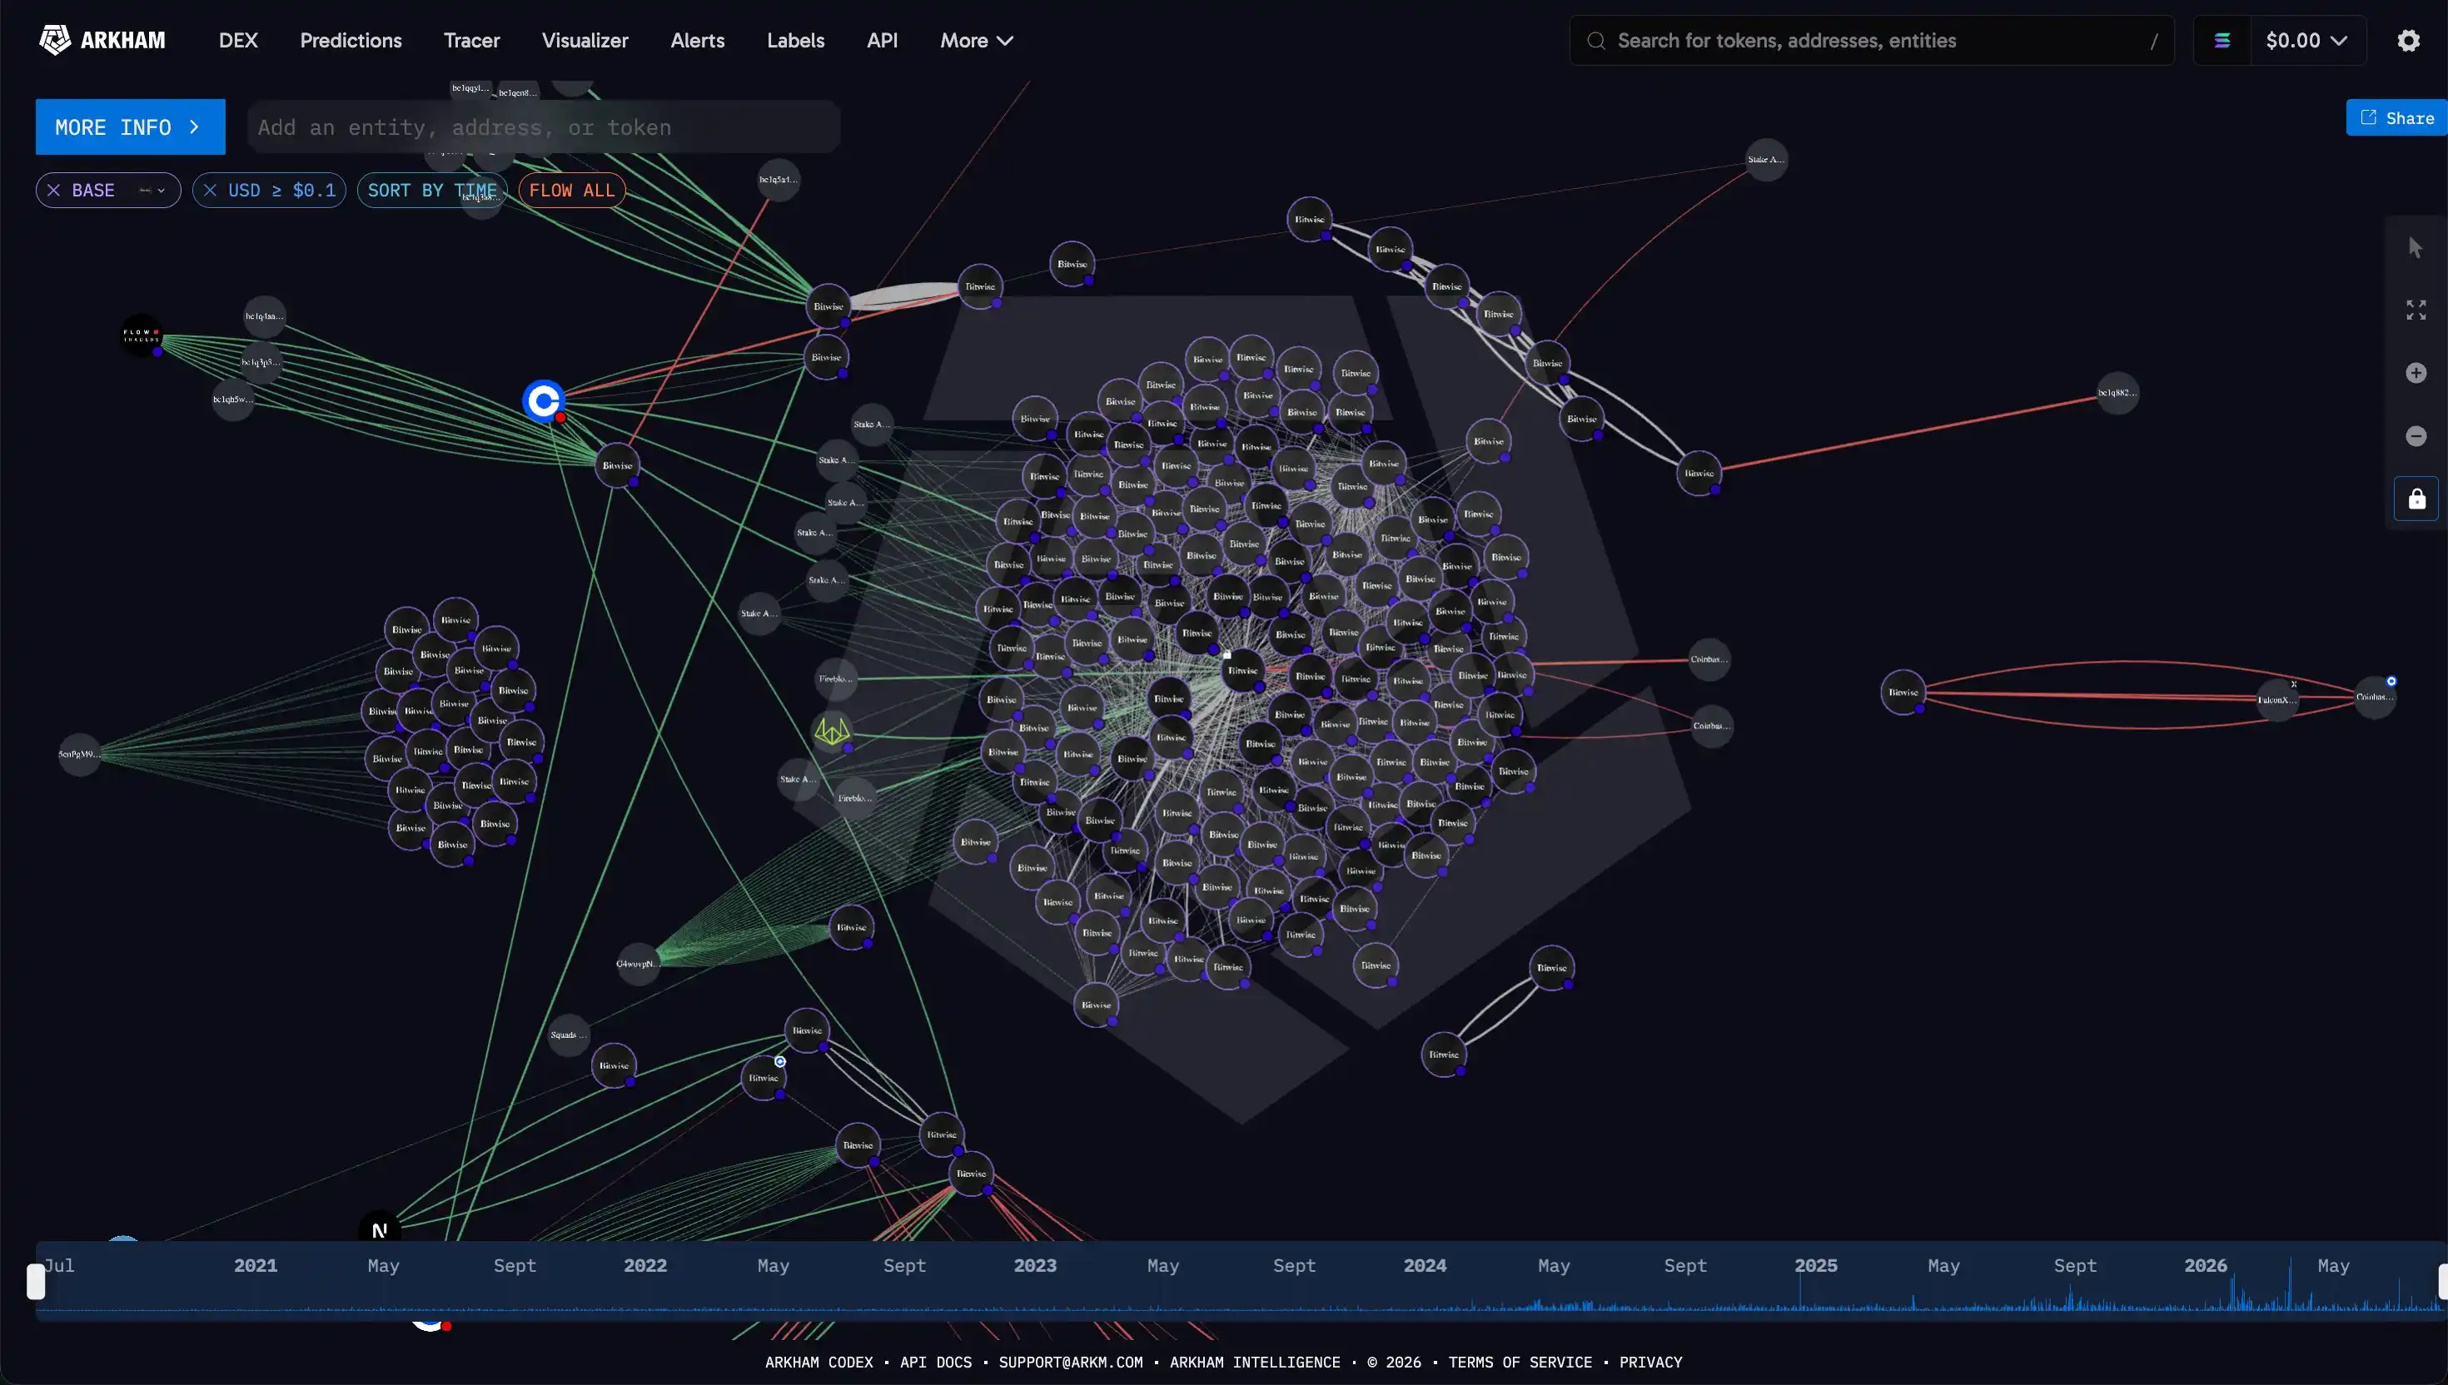The height and width of the screenshot is (1385, 2448).
Task: Toggle the SORT BY TIME option
Action: click(x=432, y=191)
